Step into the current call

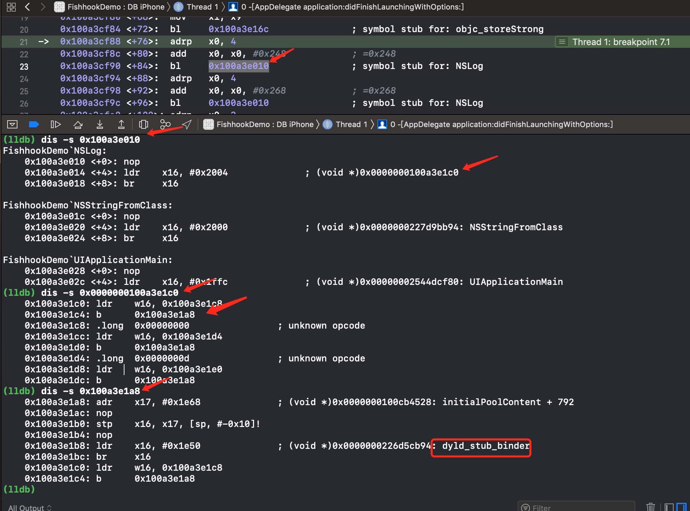coord(100,124)
